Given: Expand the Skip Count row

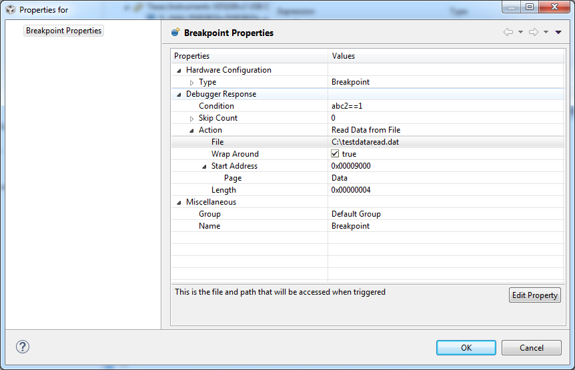Looking at the screenshot, I should 191,118.
